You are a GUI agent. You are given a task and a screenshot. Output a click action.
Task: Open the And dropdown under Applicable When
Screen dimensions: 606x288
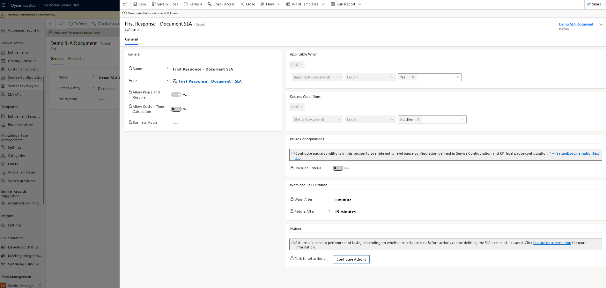(x=297, y=64)
